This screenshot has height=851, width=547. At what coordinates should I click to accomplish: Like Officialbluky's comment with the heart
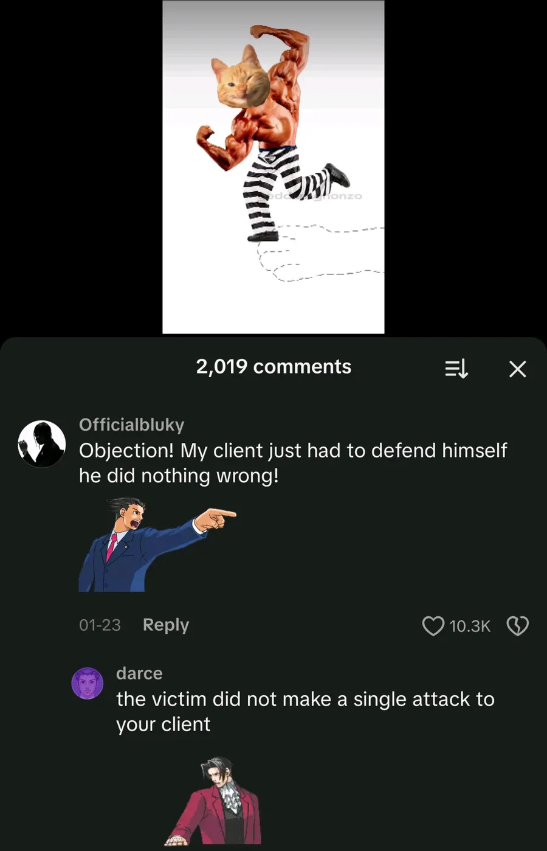point(433,625)
